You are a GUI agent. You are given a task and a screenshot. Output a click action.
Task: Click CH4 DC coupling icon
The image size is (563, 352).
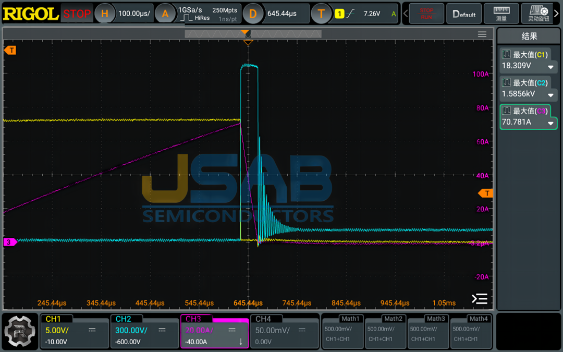[302, 330]
